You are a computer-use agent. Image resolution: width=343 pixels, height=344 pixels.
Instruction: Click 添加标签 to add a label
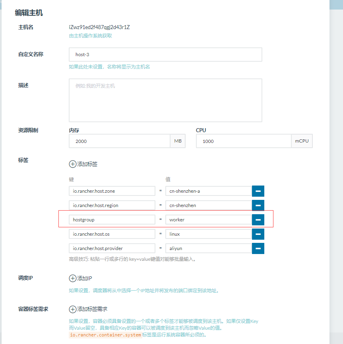(83, 164)
